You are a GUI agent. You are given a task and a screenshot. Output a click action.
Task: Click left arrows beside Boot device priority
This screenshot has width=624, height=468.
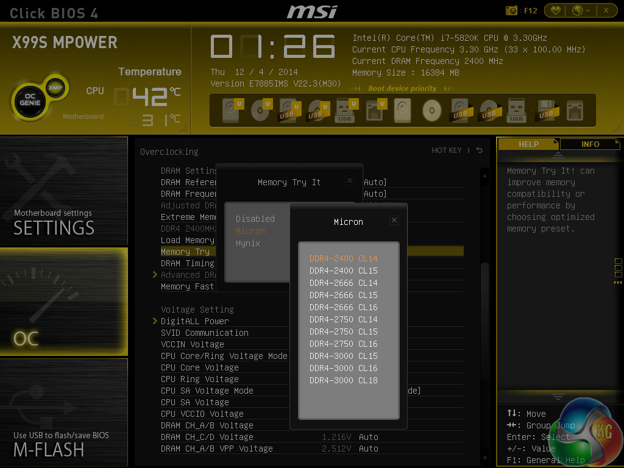point(356,88)
